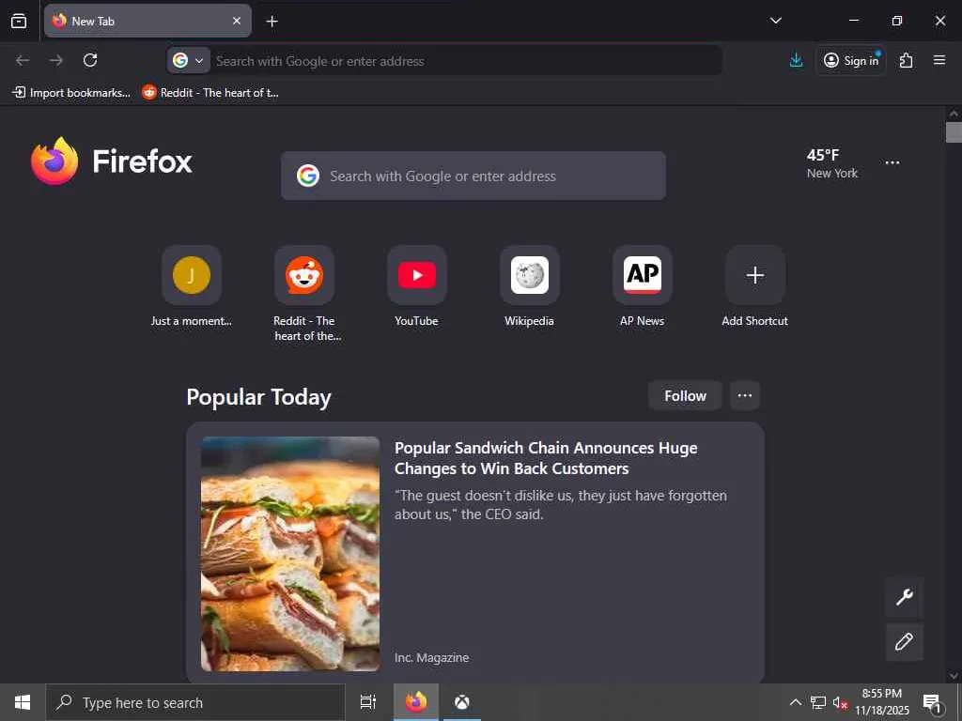Open the Firefox application hamburger menu
Viewport: 962px width, 721px height.
pyautogui.click(x=939, y=60)
